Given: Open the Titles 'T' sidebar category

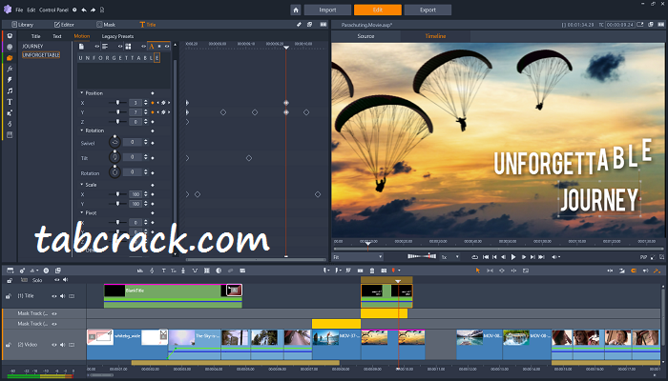Looking at the screenshot, I should tap(10, 102).
